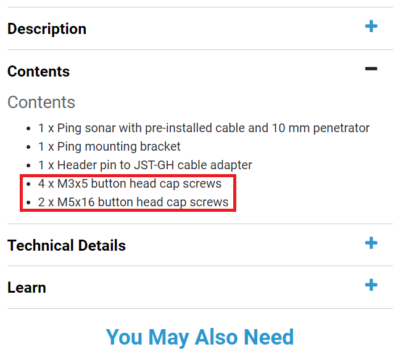Collapse the Contents section header

pos(38,72)
